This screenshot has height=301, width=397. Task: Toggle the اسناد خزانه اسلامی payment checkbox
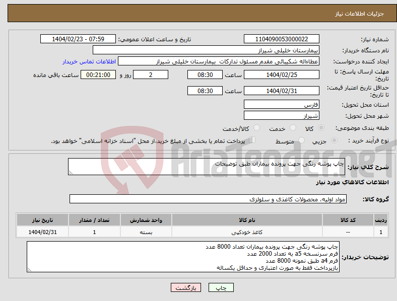pyautogui.click(x=252, y=139)
